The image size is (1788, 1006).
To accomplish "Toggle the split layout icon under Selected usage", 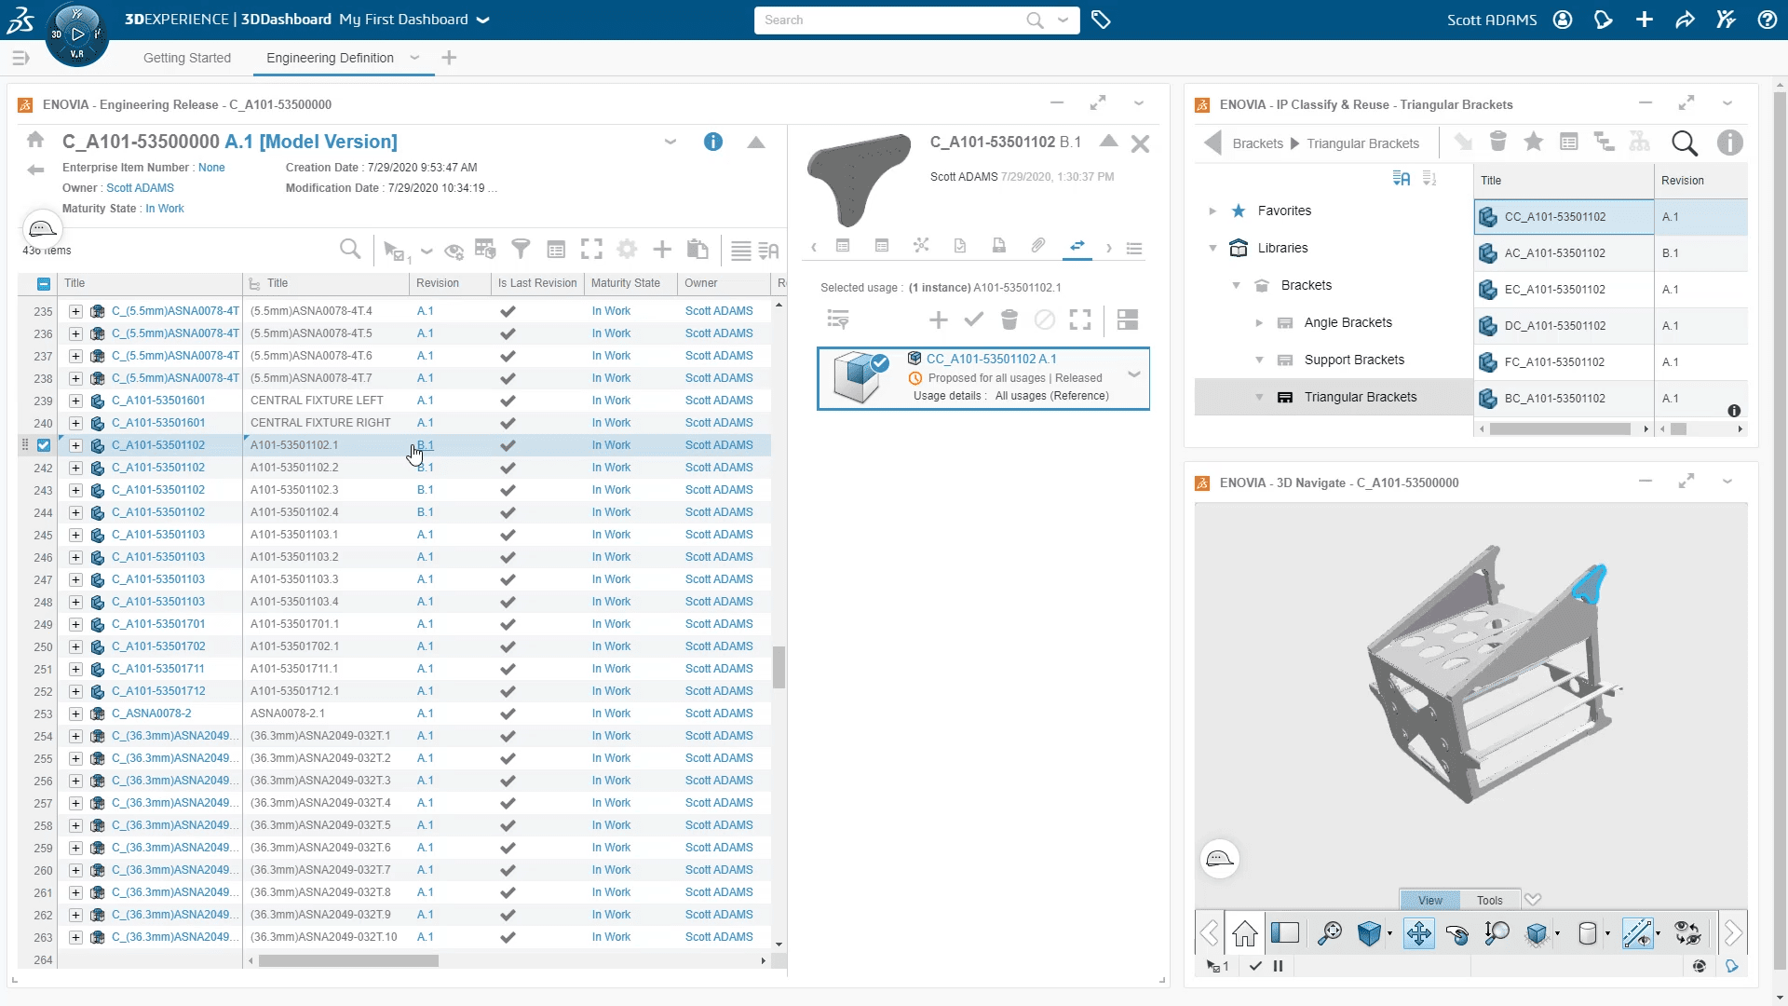I will pos(1128,319).
